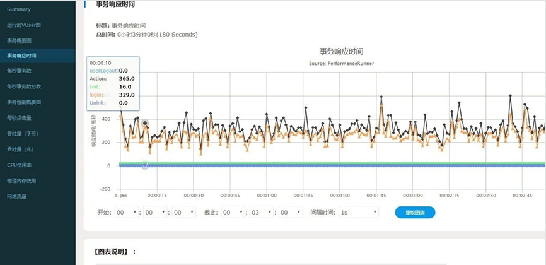Open 运行的VUser图 in the sidebar
The height and width of the screenshot is (265, 546).
point(24,25)
